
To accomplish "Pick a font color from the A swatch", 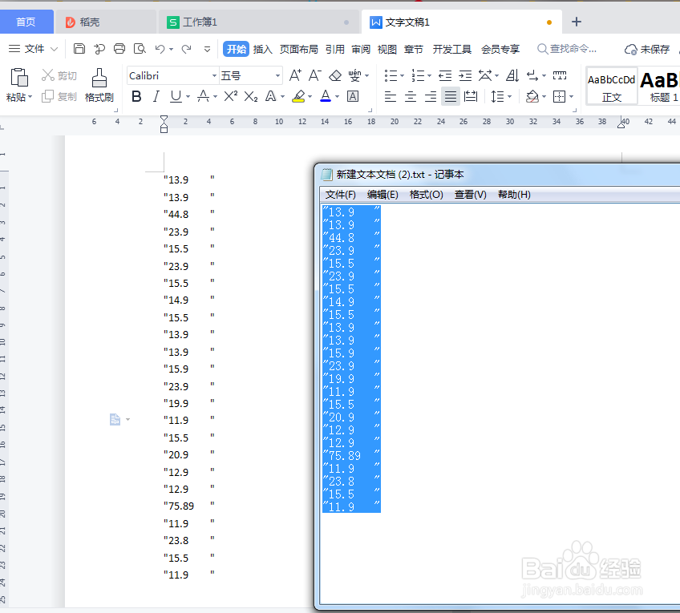I will 324,97.
